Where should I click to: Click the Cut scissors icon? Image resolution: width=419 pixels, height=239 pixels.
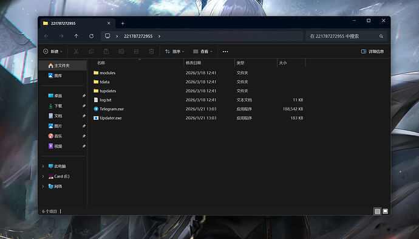(x=76, y=51)
